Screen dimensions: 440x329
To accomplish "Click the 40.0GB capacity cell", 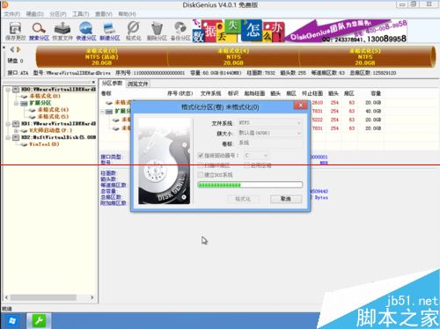I will 373,112.
